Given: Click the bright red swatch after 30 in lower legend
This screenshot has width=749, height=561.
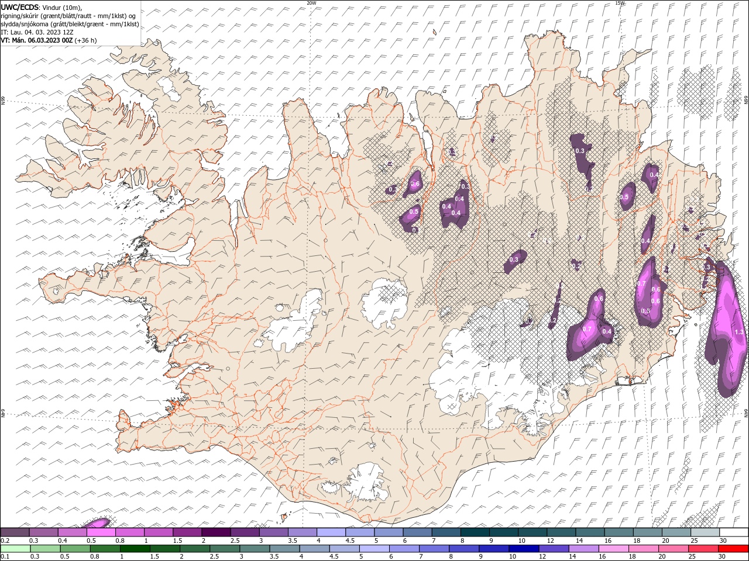Looking at the screenshot, I should (734, 549).
